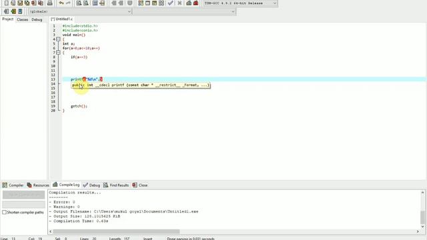Click the Profile analysis toolbar icon
Screen dimensions: 427x240
pos(189,3)
